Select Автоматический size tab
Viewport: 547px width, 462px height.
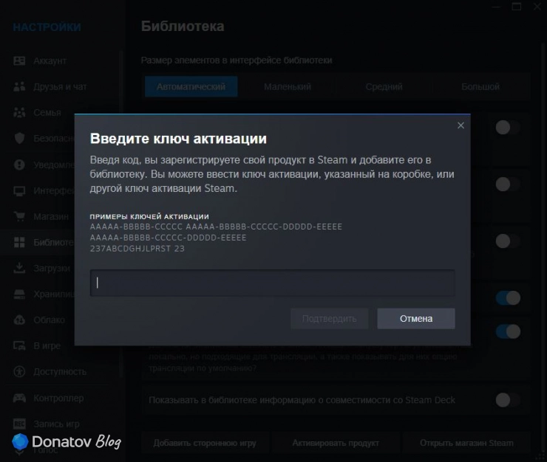pos(191,86)
